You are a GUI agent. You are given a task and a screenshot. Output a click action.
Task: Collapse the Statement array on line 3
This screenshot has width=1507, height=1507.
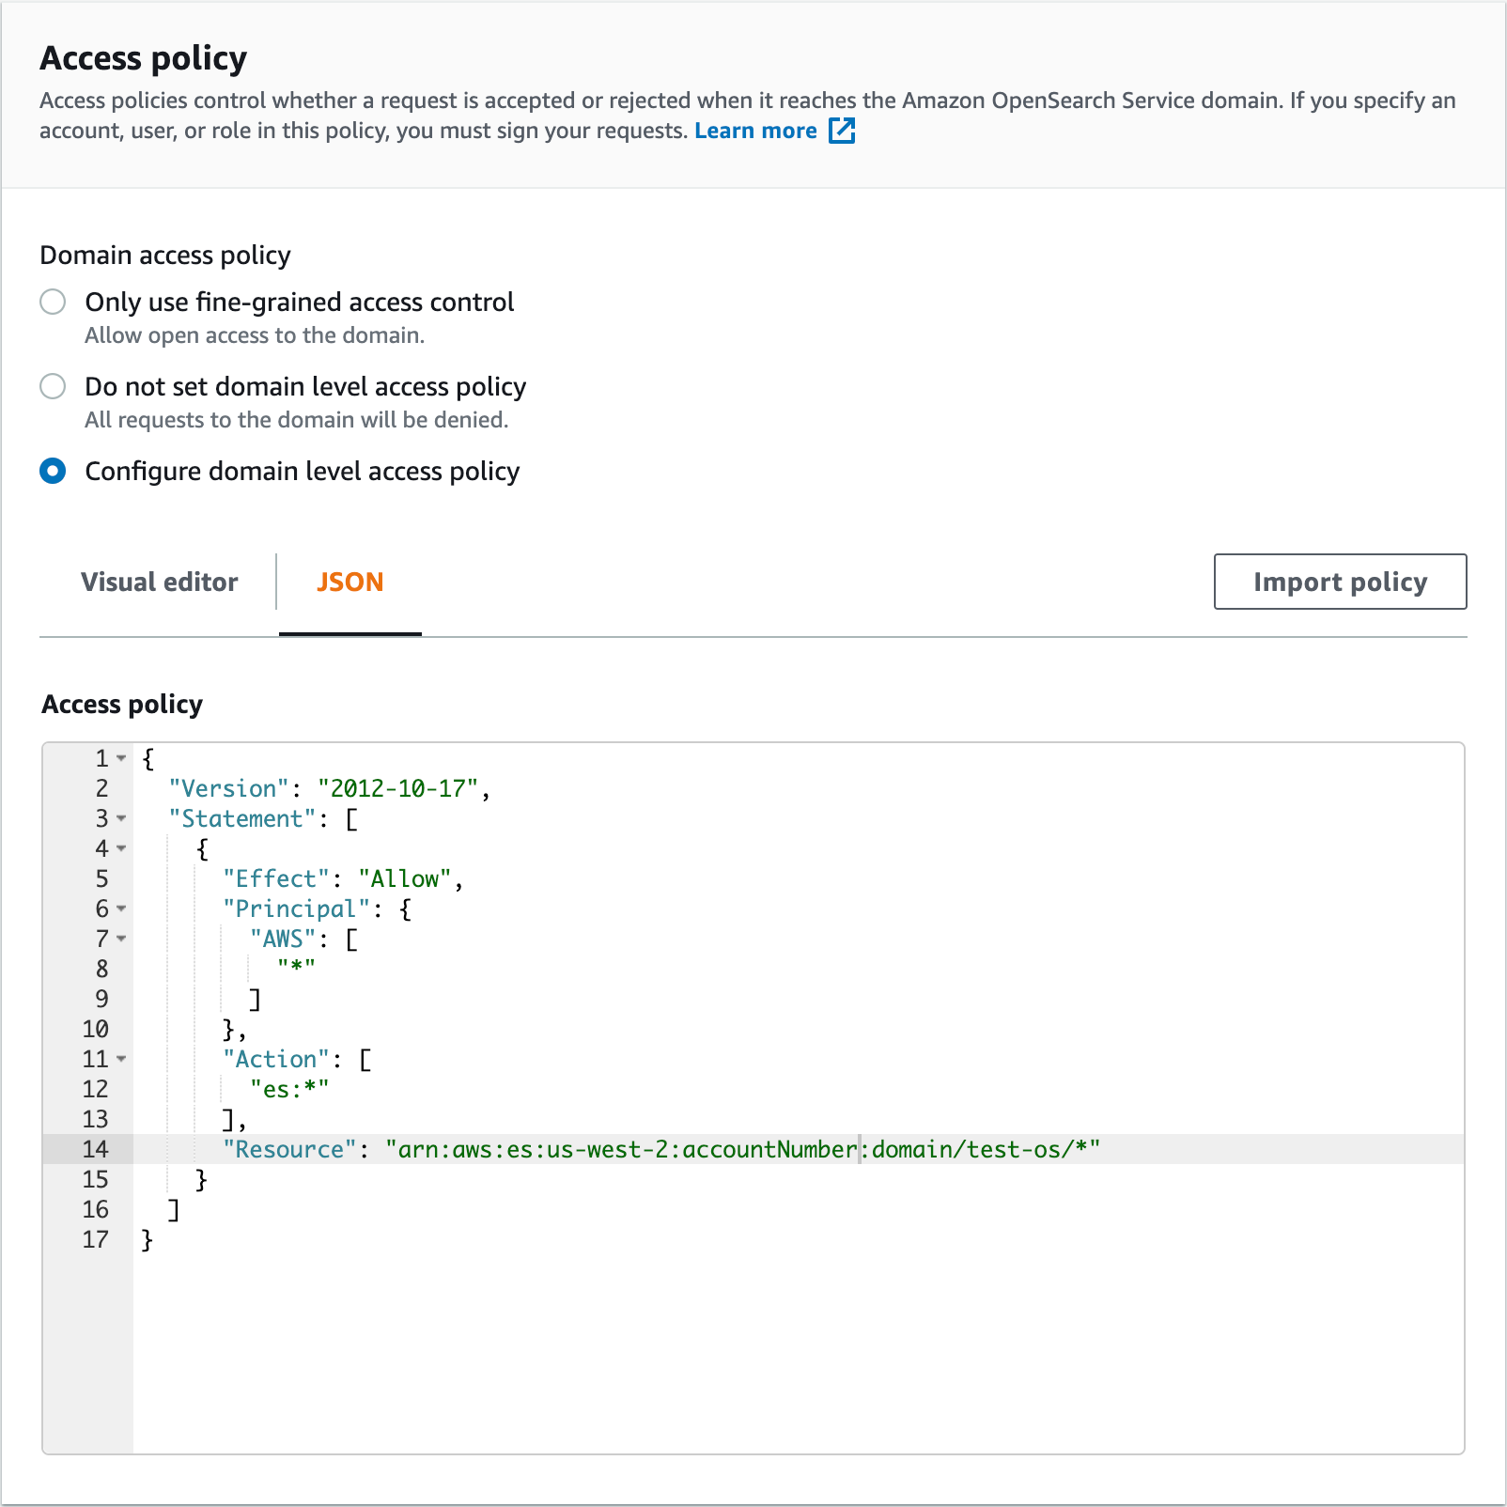[x=122, y=818]
